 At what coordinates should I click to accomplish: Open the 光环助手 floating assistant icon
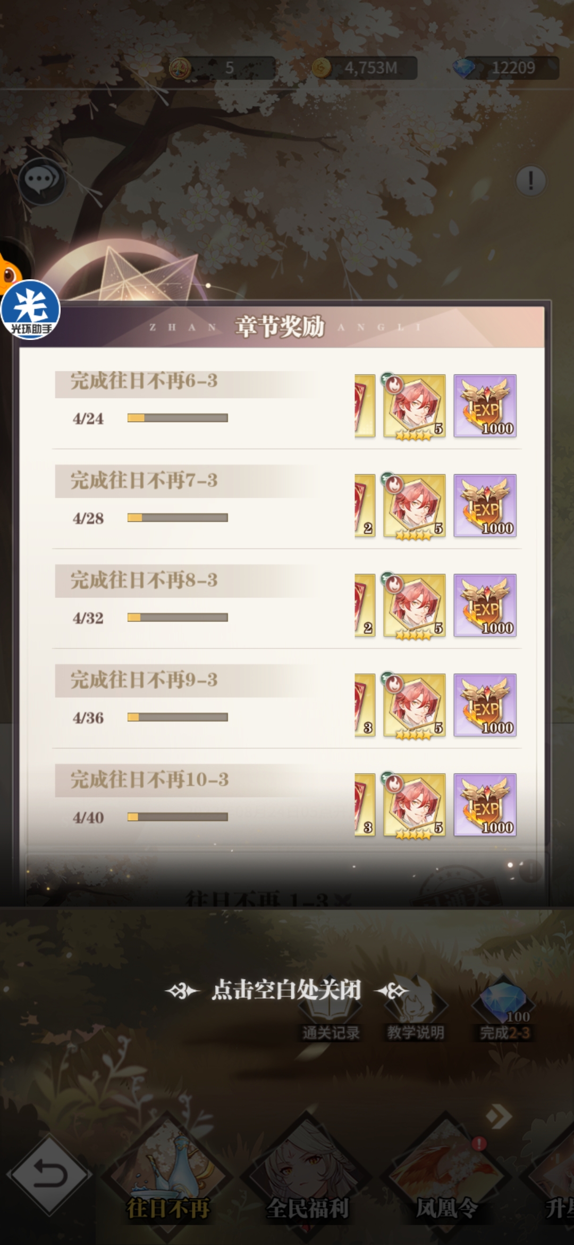(x=30, y=310)
